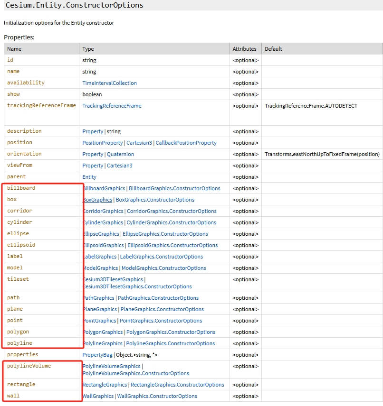This screenshot has width=383, height=406.
Task: Click Property link in orientation row
Action: click(x=93, y=154)
